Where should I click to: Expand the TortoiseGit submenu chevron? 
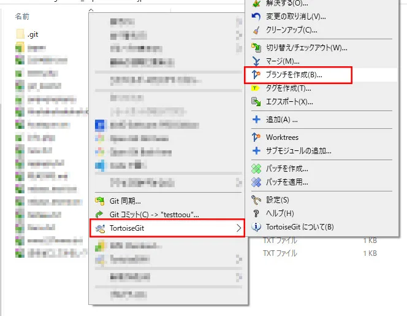[239, 228]
